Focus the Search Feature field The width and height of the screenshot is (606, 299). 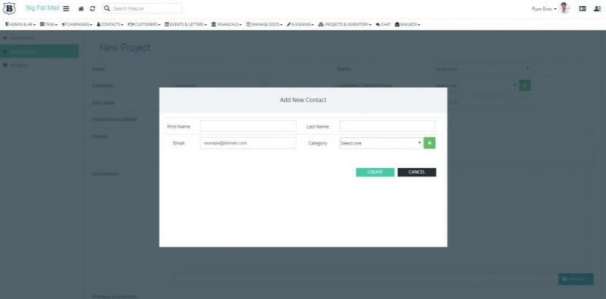[142, 8]
